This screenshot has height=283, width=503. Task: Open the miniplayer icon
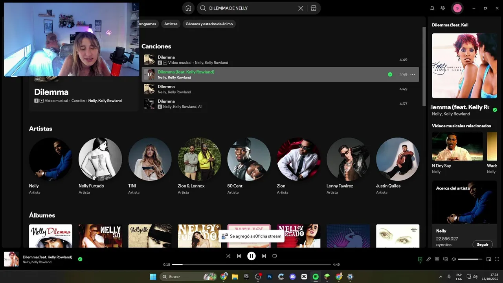(x=489, y=259)
